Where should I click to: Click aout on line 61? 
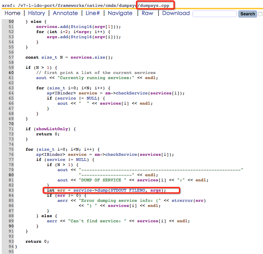click(x=41, y=78)
